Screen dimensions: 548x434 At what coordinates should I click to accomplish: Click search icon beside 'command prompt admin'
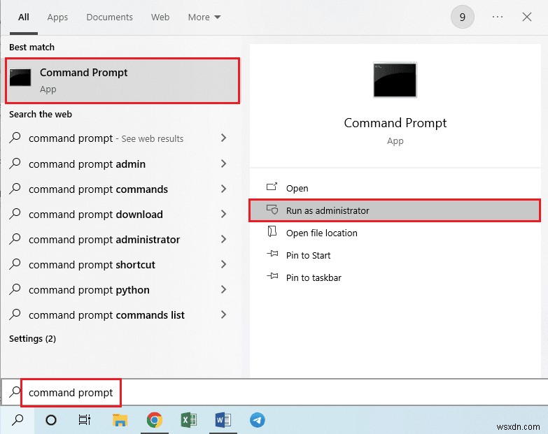pos(15,164)
